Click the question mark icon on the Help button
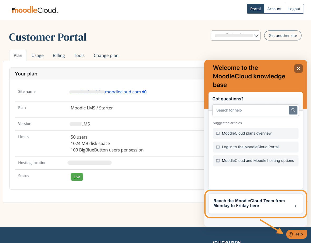 point(290,234)
